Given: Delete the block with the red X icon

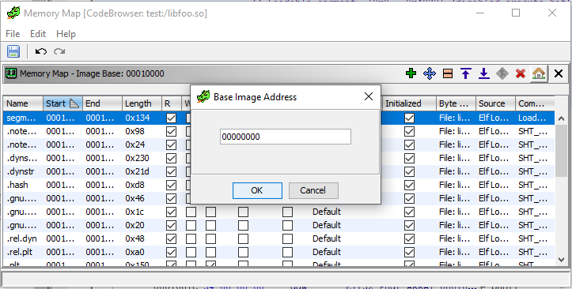Looking at the screenshot, I should tap(521, 73).
